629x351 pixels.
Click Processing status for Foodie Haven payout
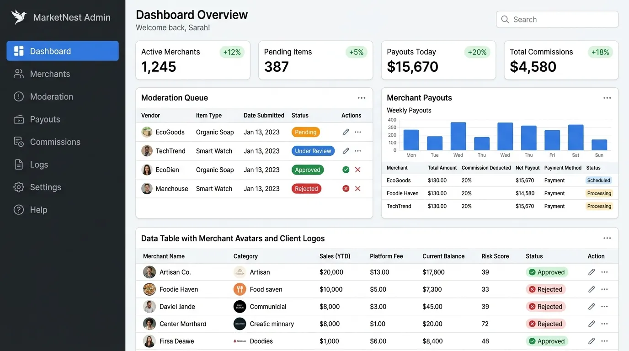(599, 193)
